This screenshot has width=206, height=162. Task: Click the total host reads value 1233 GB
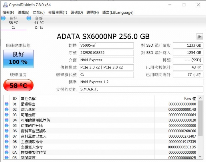pyautogui.click(x=188, y=46)
